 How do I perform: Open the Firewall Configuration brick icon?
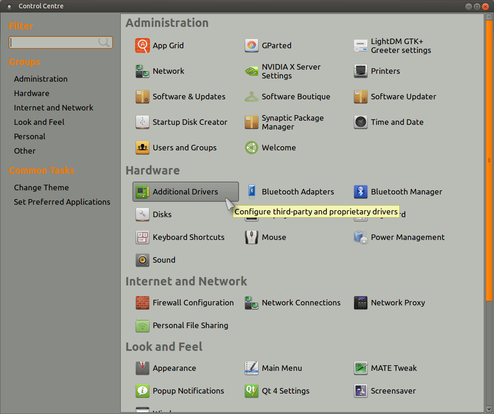[x=143, y=303]
